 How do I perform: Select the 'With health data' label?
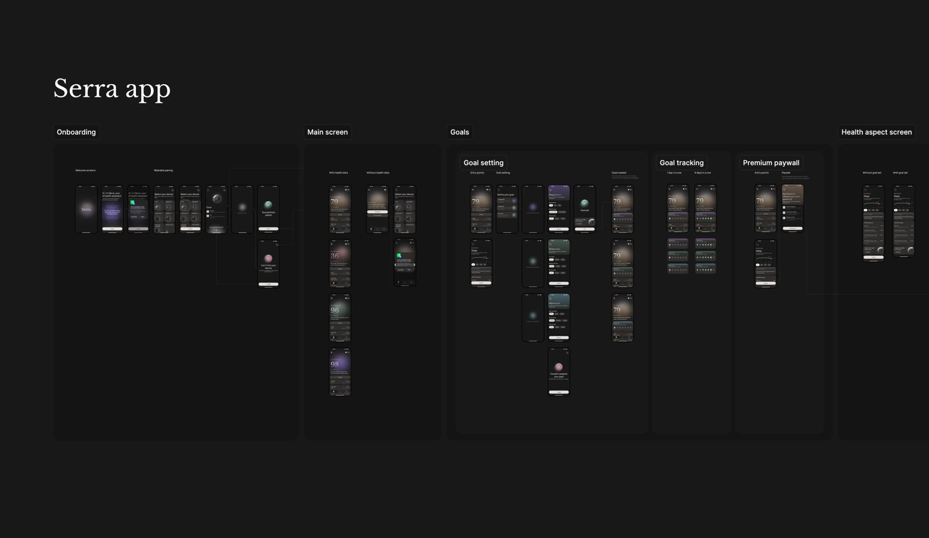pyautogui.click(x=339, y=173)
